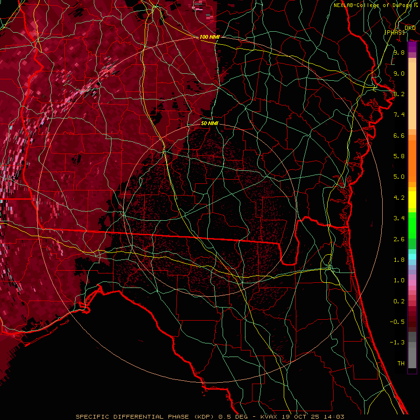Click the 5.0 scale value
The width and height of the screenshot is (420, 420).
pyautogui.click(x=399, y=177)
